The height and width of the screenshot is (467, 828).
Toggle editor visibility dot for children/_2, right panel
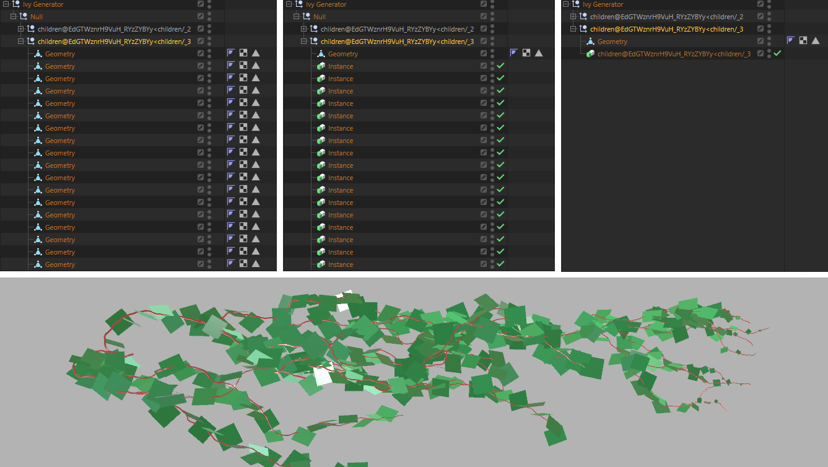click(x=769, y=14)
